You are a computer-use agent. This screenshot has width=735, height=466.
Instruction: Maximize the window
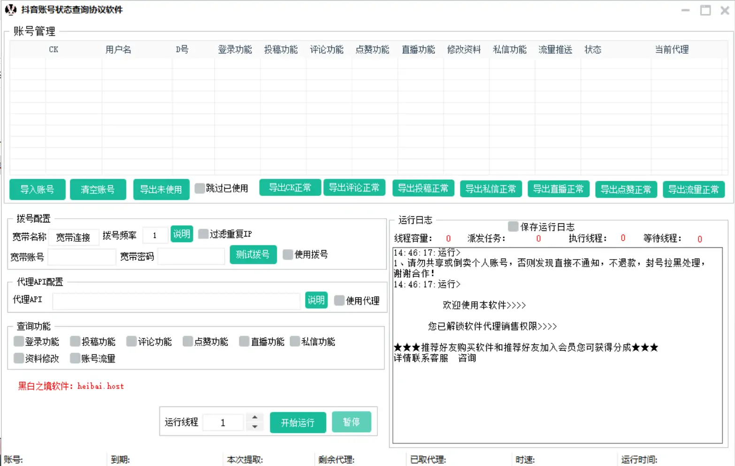705,10
